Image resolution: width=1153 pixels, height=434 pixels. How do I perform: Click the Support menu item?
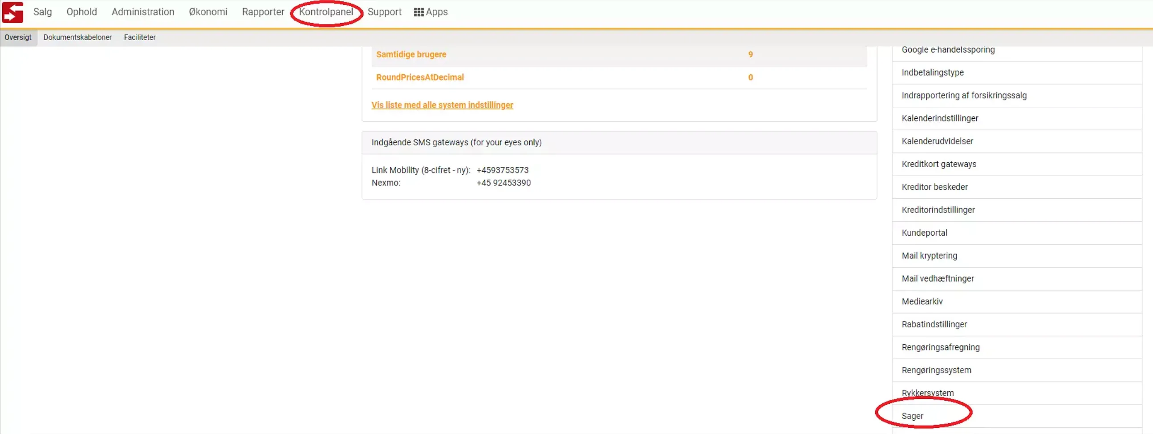click(x=384, y=12)
